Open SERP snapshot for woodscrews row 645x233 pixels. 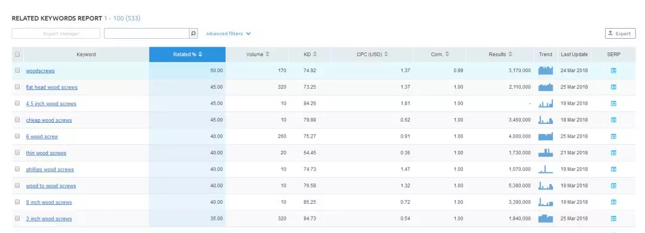(x=613, y=70)
